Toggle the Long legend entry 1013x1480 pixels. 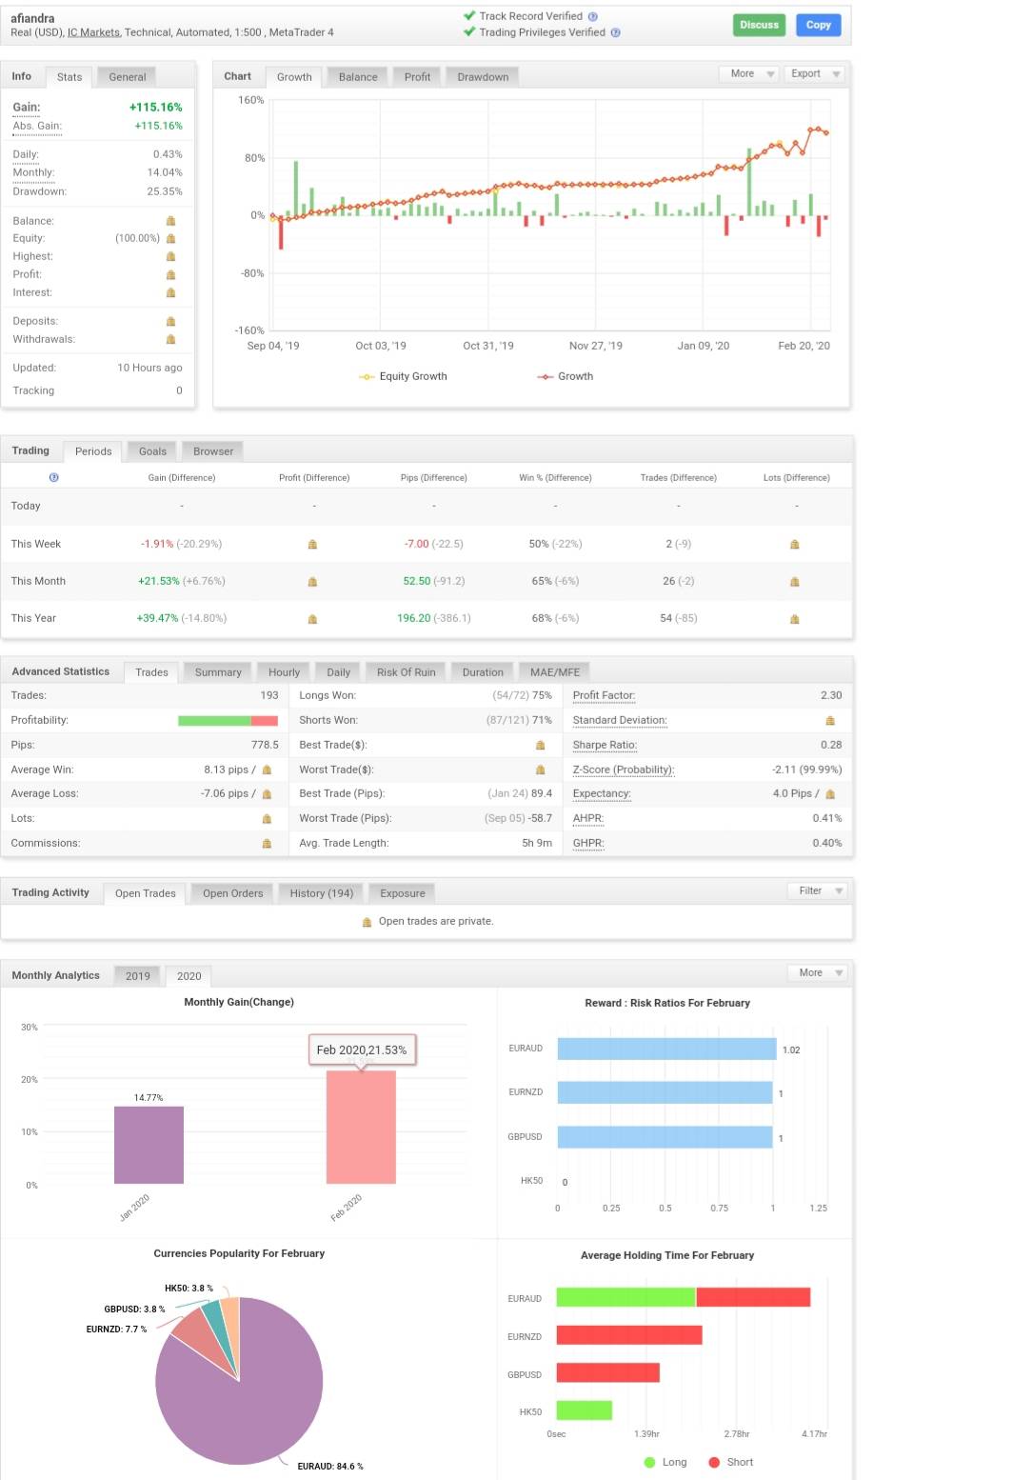pyautogui.click(x=665, y=1462)
